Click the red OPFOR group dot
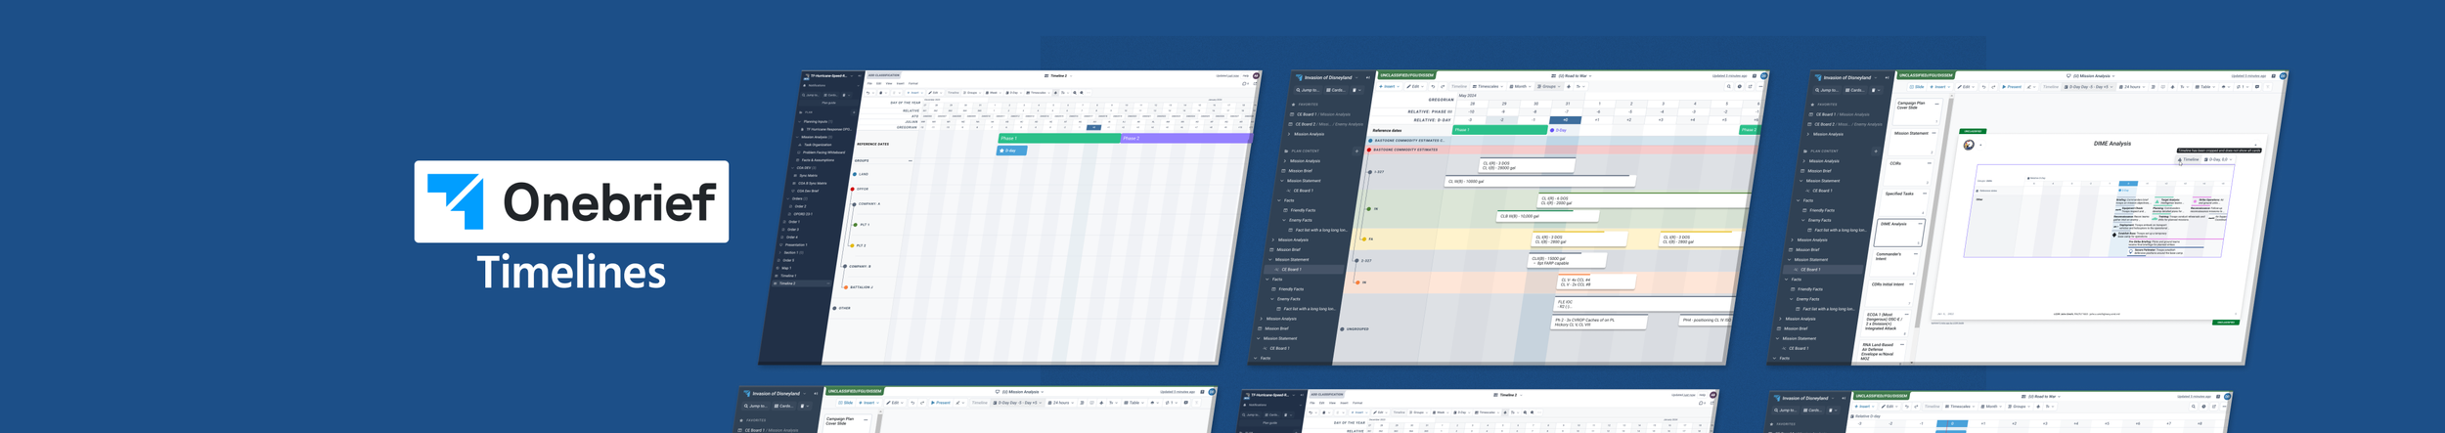The height and width of the screenshot is (433, 2445). click(x=853, y=190)
